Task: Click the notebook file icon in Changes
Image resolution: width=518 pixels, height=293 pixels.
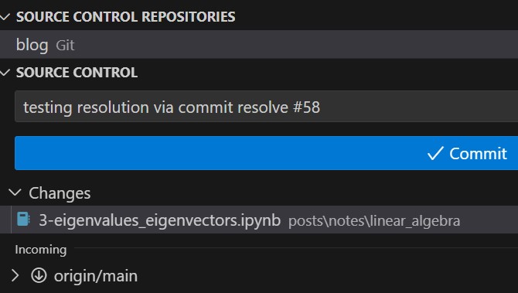Action: pos(23,220)
